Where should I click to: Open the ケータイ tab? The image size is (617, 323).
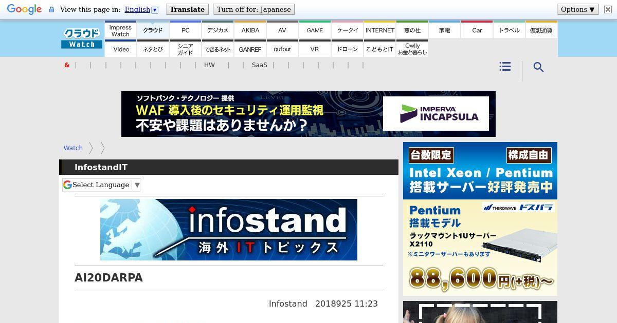(x=348, y=30)
